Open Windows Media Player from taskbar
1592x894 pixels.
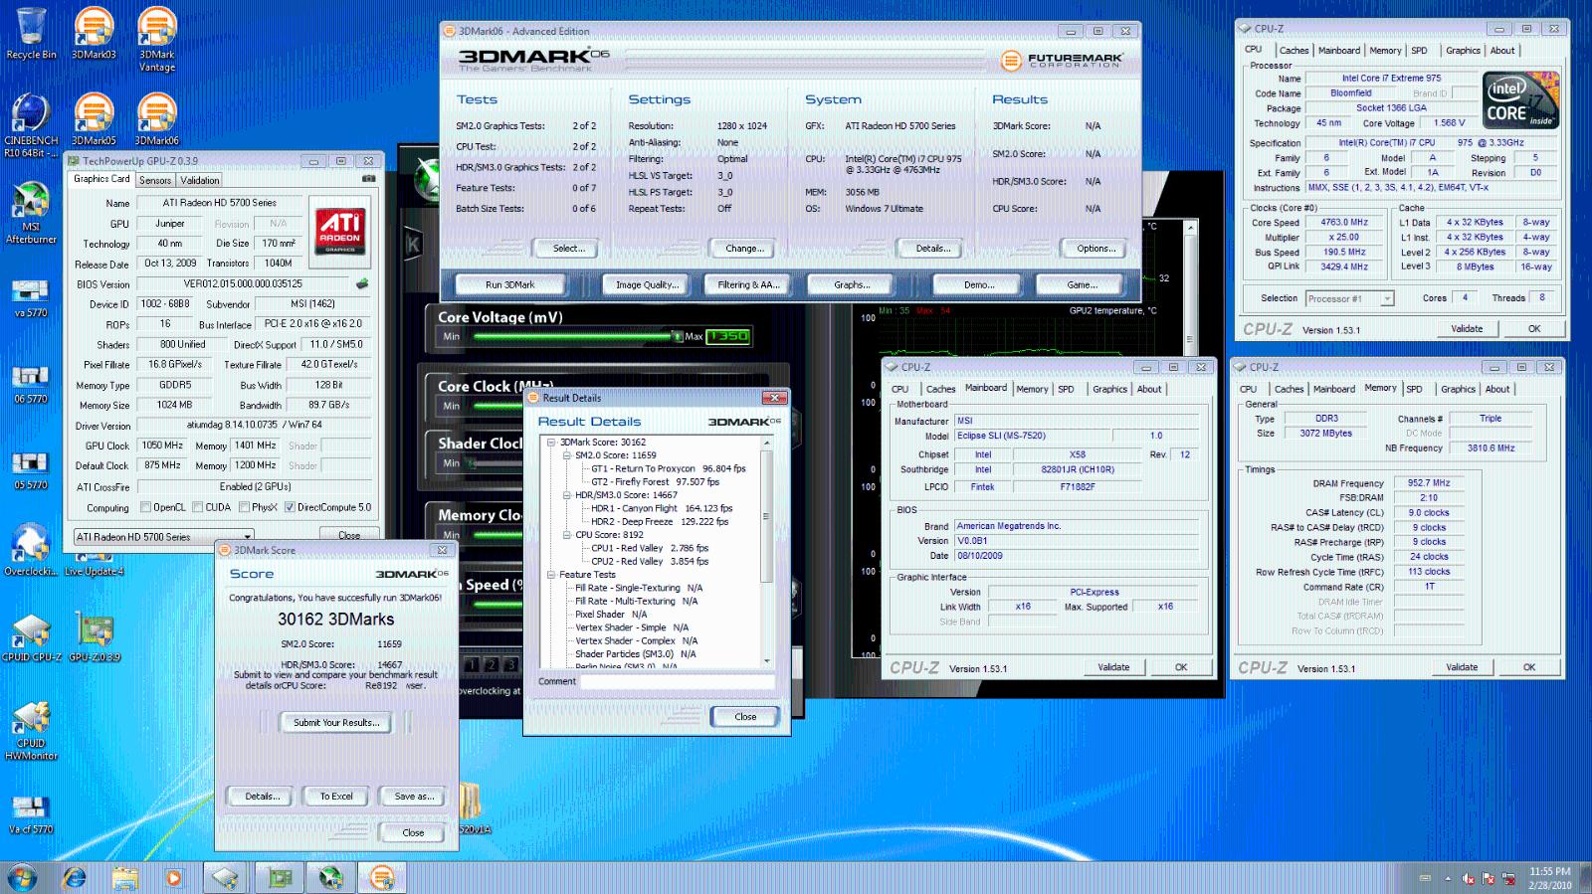[x=174, y=877]
